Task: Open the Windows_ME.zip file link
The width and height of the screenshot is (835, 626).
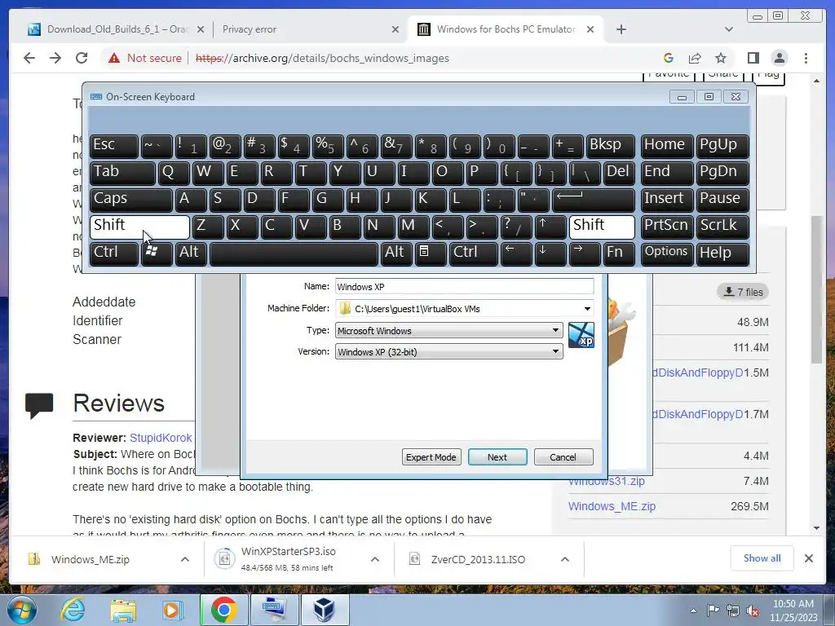Action: pyautogui.click(x=612, y=506)
